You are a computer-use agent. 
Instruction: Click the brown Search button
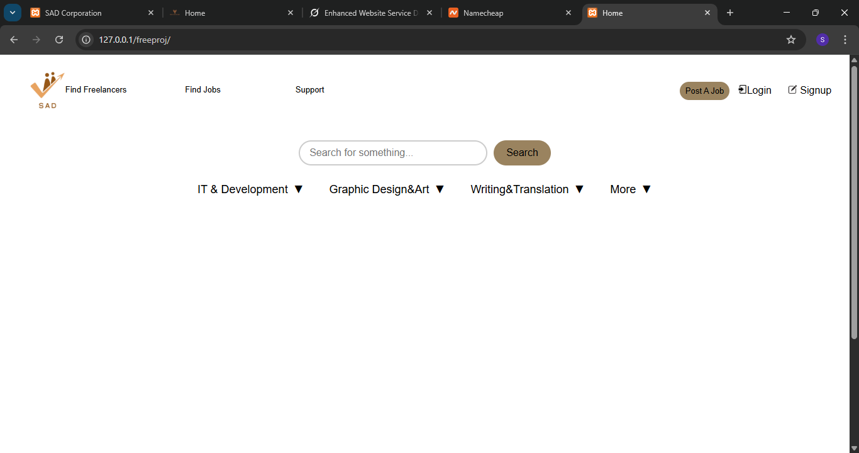point(522,153)
